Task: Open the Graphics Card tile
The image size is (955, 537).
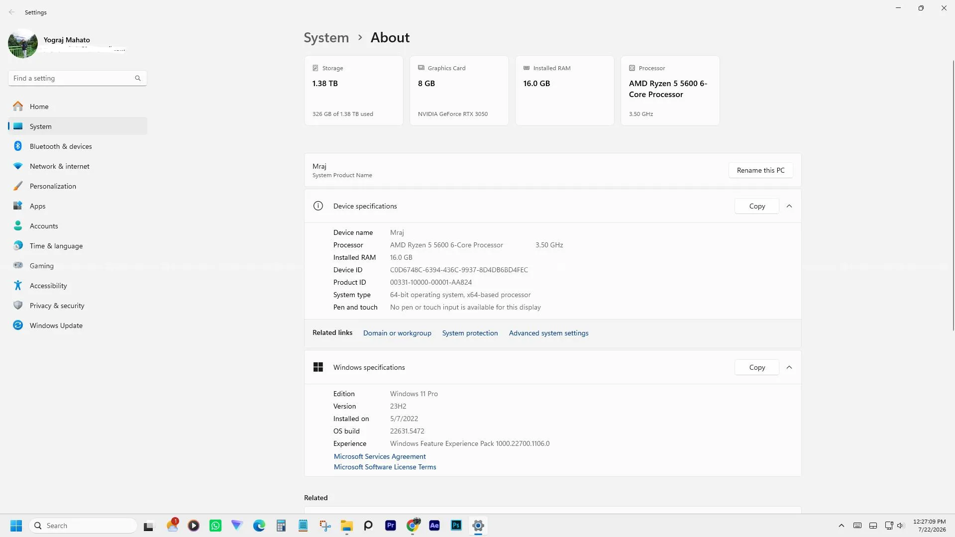Action: pos(459,91)
